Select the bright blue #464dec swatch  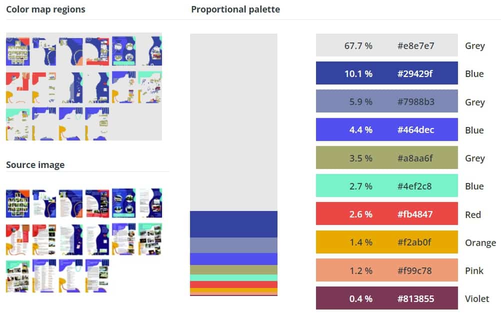(386, 129)
